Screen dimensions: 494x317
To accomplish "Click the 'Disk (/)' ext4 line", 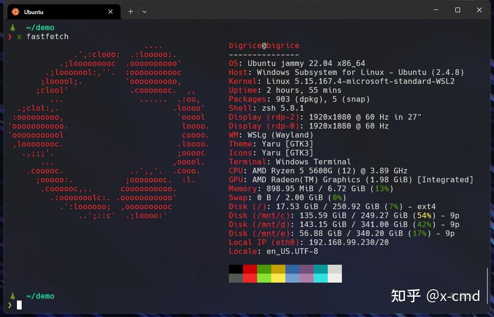I will click(332, 207).
